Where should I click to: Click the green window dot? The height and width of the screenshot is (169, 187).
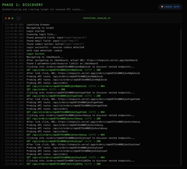click(x=12, y=18)
